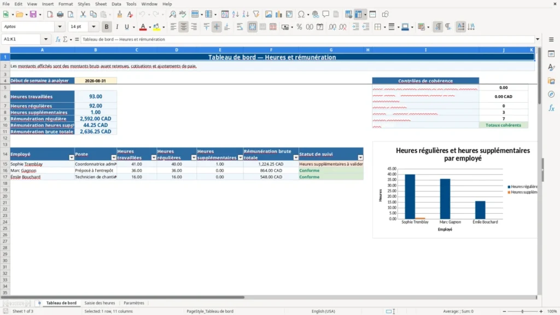Open font name dropdown
The image size is (560, 315).
point(60,26)
